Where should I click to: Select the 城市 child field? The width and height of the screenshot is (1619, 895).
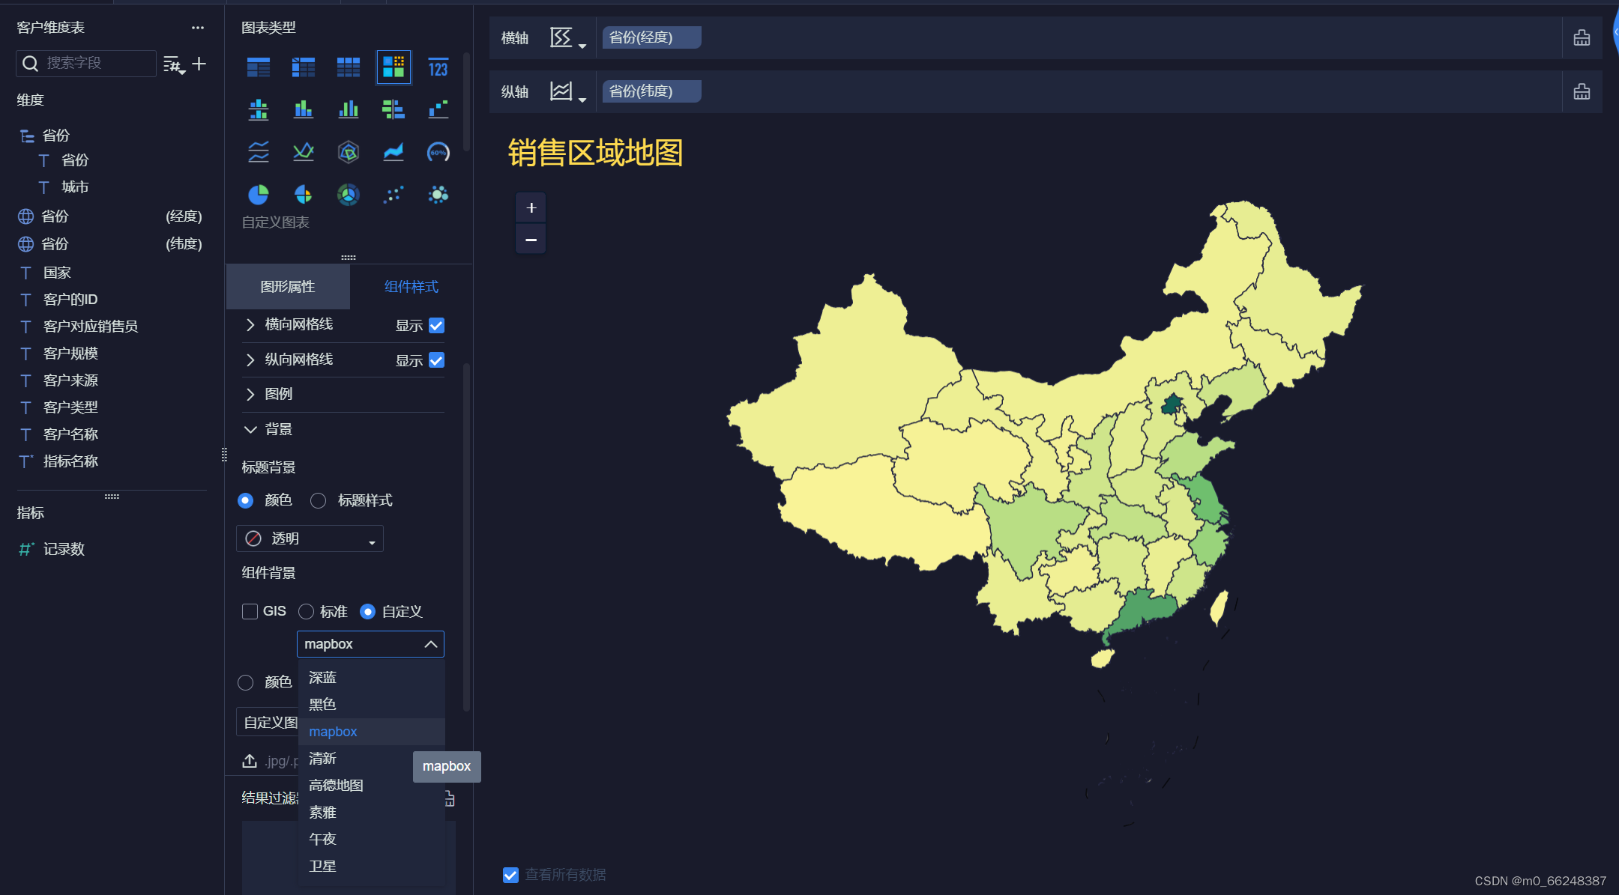coord(75,187)
